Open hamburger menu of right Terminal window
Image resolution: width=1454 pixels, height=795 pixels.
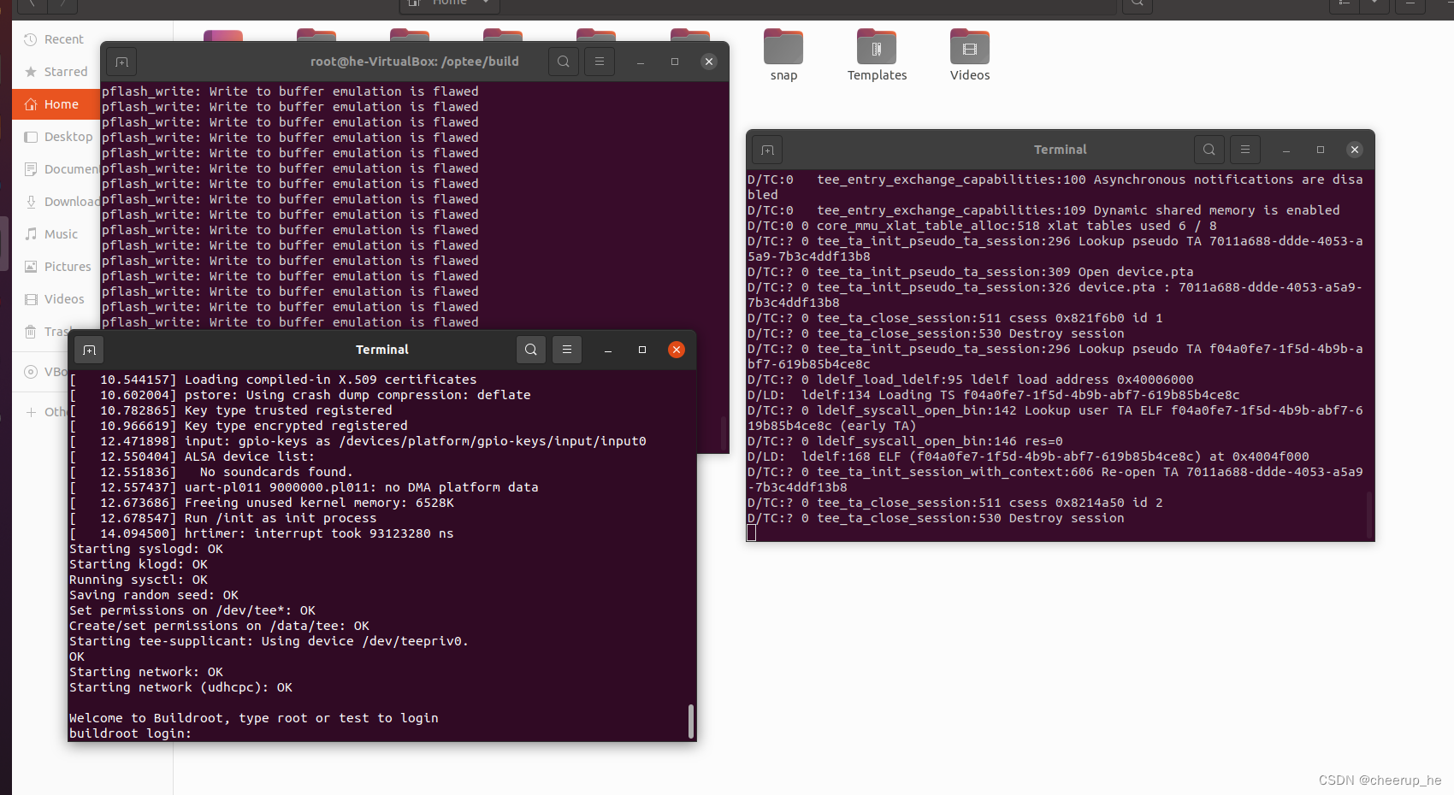[1245, 150]
